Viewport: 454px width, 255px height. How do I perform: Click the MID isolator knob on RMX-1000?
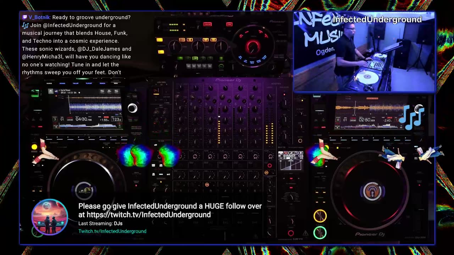(198, 46)
